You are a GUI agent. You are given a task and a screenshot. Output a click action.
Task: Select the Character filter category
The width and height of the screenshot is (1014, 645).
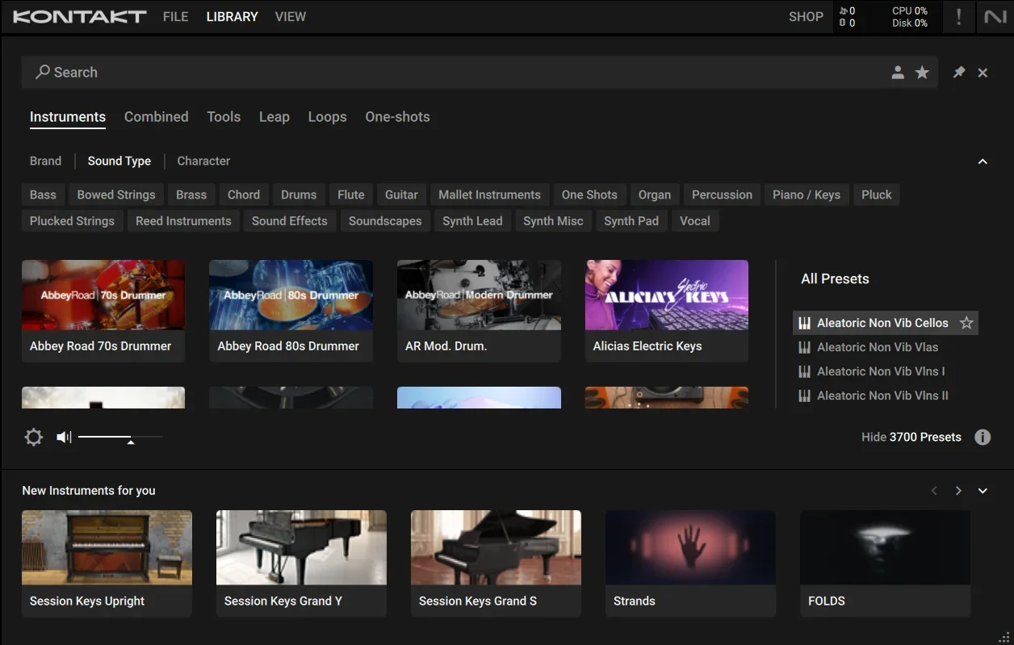[x=203, y=161]
